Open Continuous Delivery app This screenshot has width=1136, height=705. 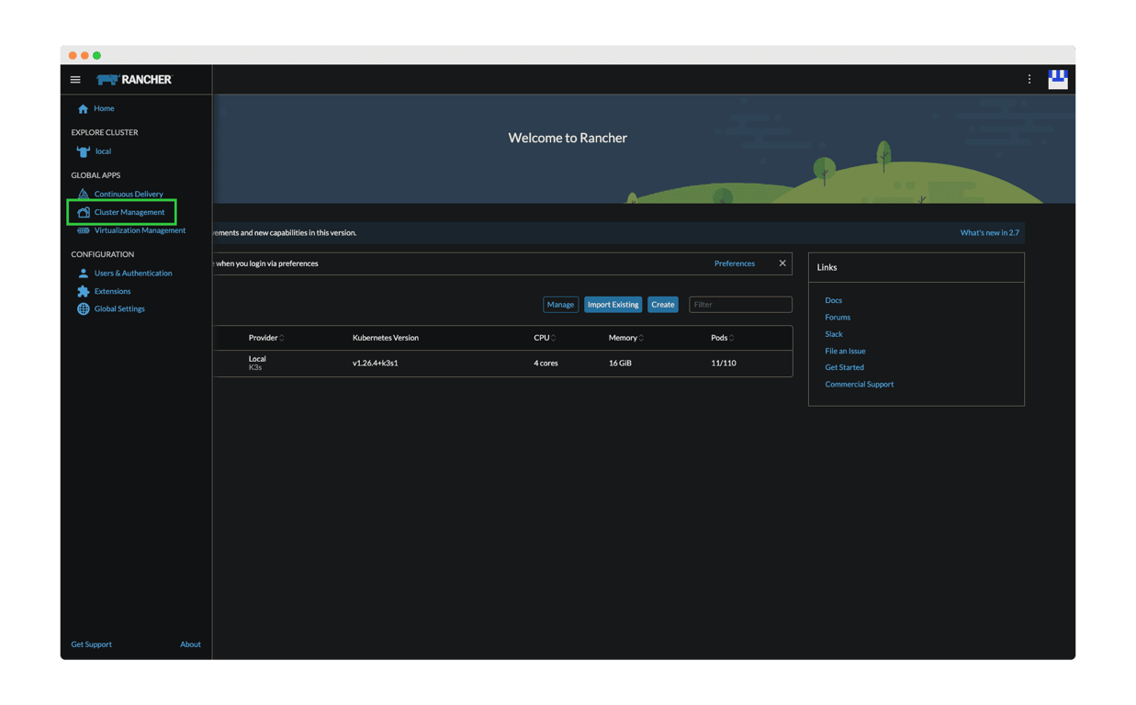pos(129,194)
